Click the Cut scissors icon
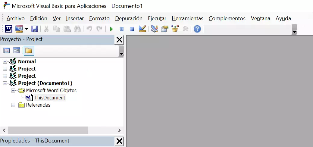Viewport: 313px width, 147px height. click(46, 29)
